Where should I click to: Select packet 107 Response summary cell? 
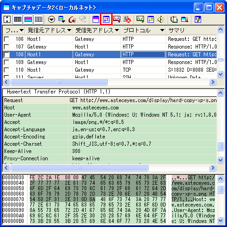pyautogui.click(x=192, y=47)
